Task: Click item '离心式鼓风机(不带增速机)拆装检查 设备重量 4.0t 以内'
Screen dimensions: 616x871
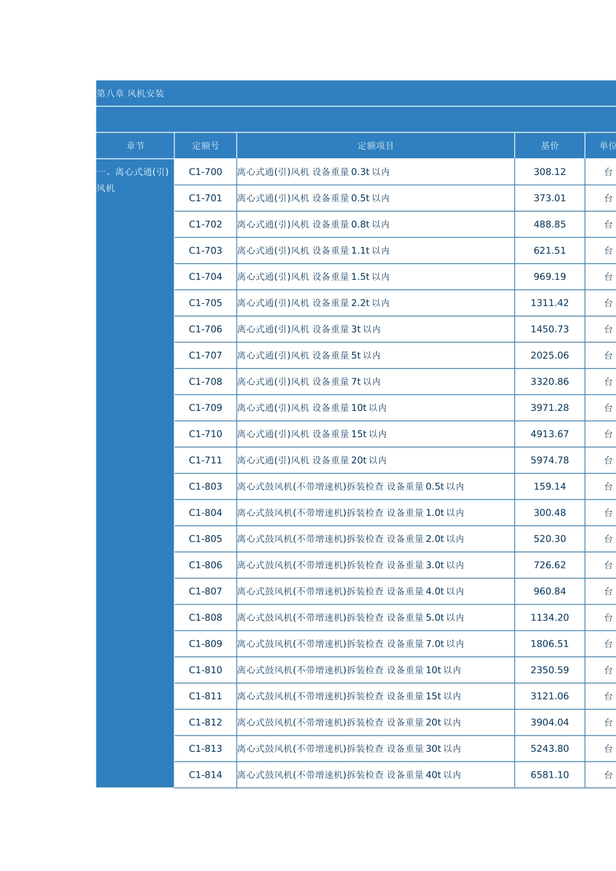Action: (x=351, y=592)
